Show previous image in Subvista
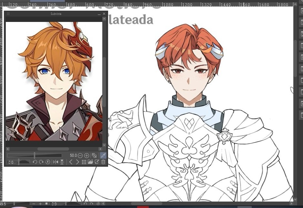The image size is (303, 208). [x=71, y=162]
